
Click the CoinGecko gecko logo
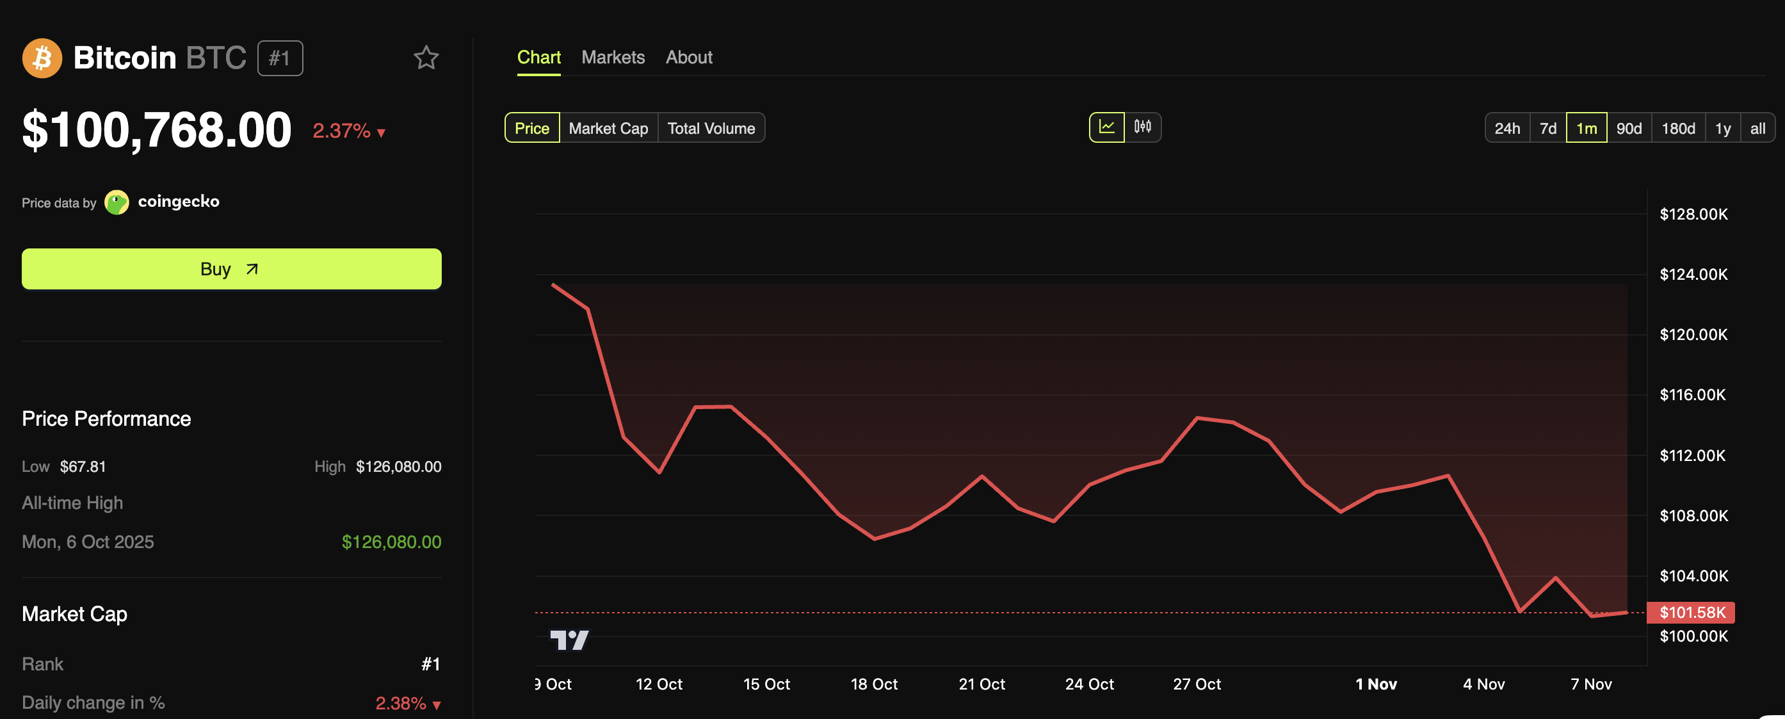coord(117,202)
